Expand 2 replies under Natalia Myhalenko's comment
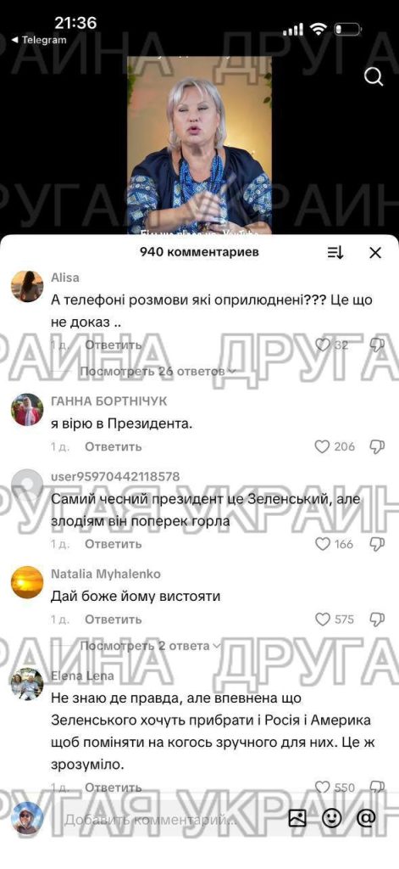399x869 pixels. point(151,646)
